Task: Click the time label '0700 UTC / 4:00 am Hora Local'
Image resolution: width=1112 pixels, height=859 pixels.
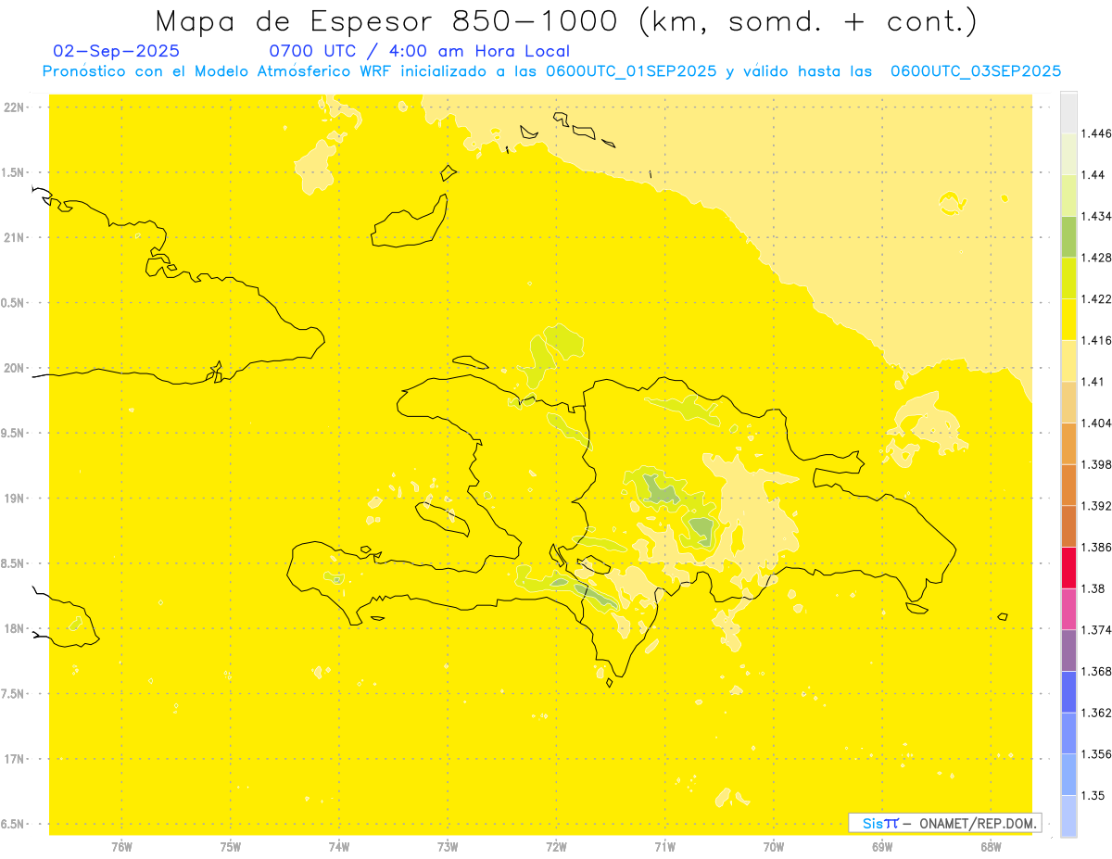Action: [x=419, y=52]
